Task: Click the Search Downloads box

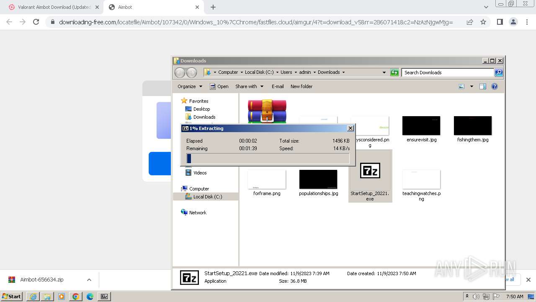Action: 448,73
